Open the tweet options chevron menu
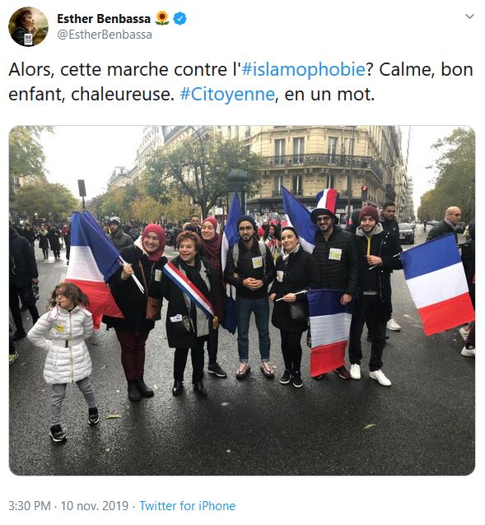This screenshot has width=485, height=525. (469, 16)
